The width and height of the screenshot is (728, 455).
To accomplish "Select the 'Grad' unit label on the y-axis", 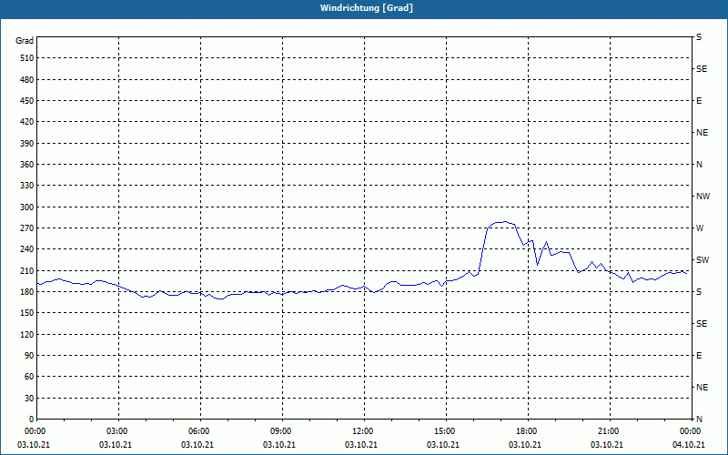I will (25, 41).
